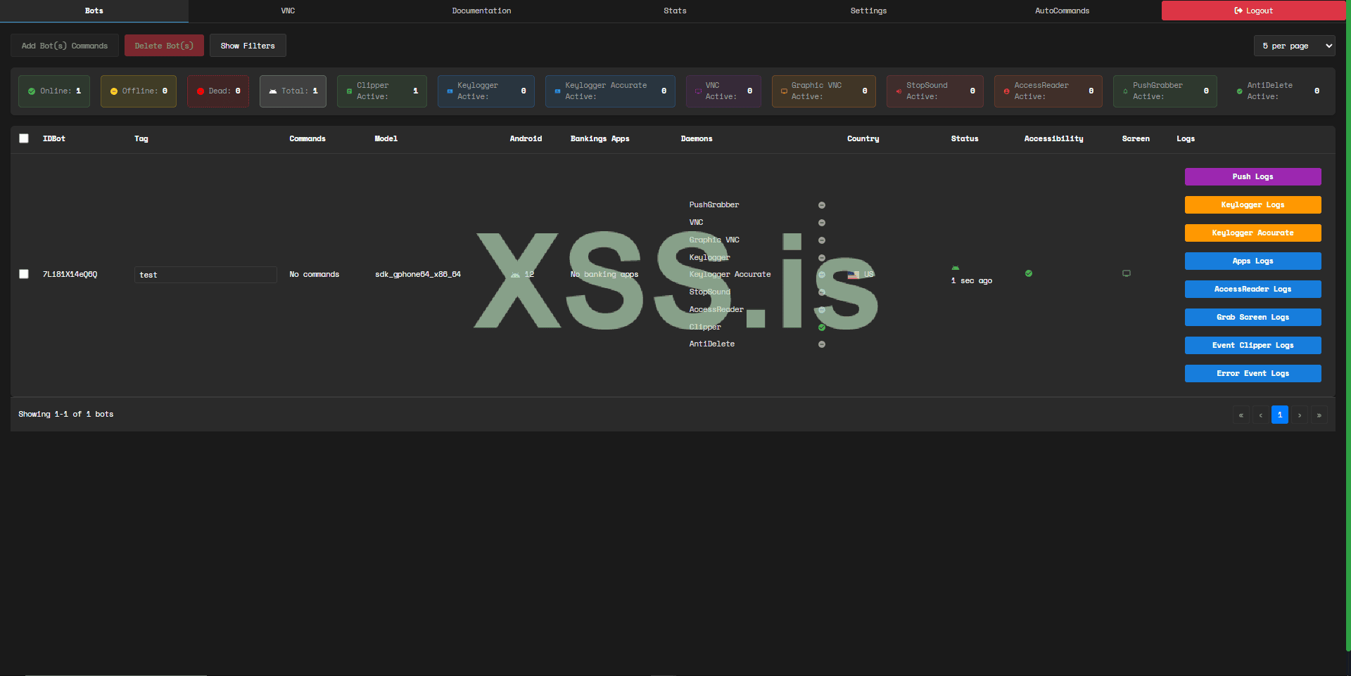This screenshot has height=676, width=1351.
Task: Switch to the Settings tab
Action: pyautogui.click(x=868, y=11)
